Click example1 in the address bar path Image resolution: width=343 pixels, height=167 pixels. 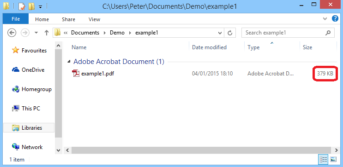tap(146, 33)
